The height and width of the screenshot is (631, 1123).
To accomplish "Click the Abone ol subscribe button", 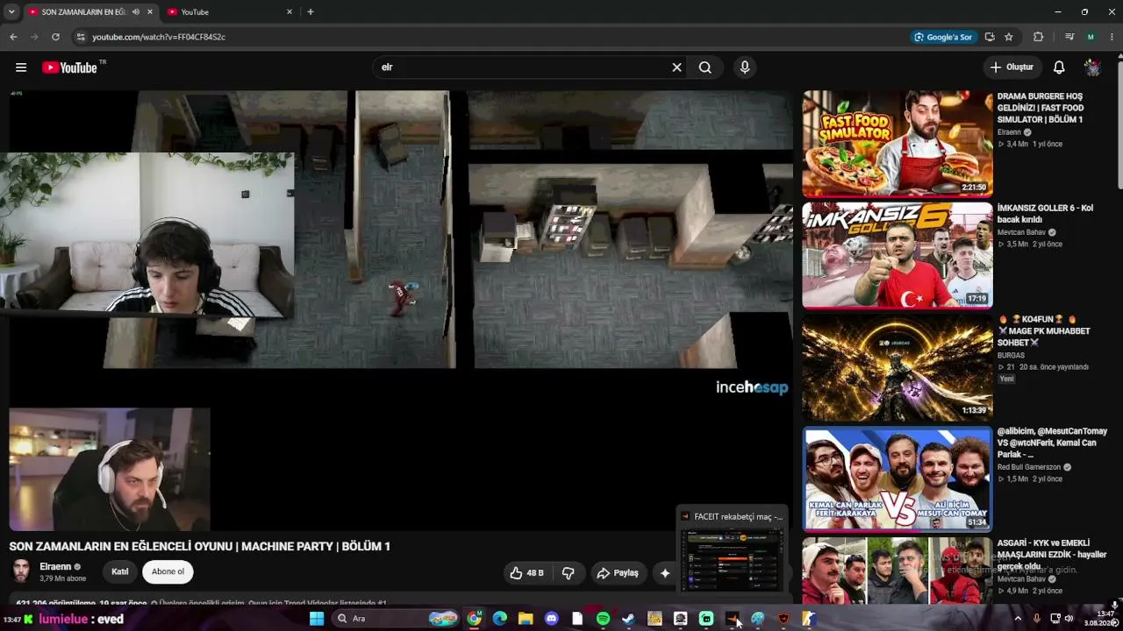I will [x=168, y=572].
